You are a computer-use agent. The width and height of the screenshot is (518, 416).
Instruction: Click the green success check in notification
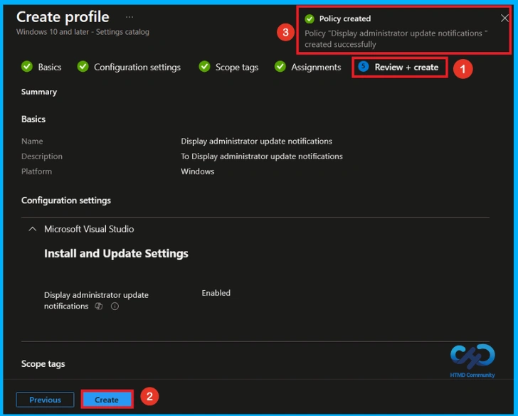(x=310, y=18)
